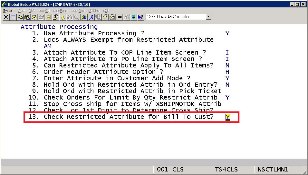Image resolution: width=308 pixels, height=175 pixels.
Task: Click the Y value for Use Attribute Processing
Action: coord(227,33)
